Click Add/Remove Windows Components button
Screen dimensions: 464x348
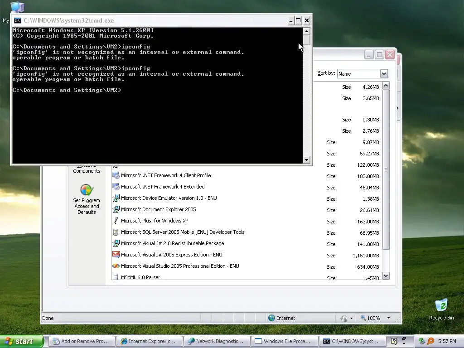87,169
